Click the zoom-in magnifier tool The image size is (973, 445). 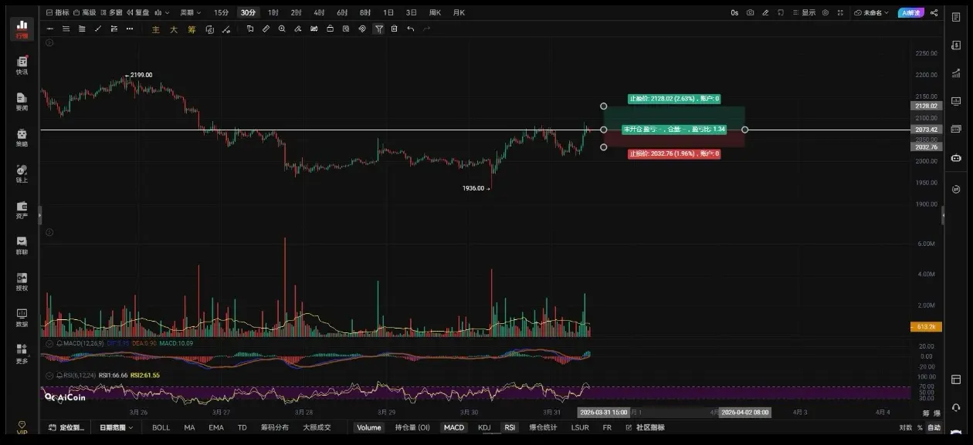(x=282, y=29)
